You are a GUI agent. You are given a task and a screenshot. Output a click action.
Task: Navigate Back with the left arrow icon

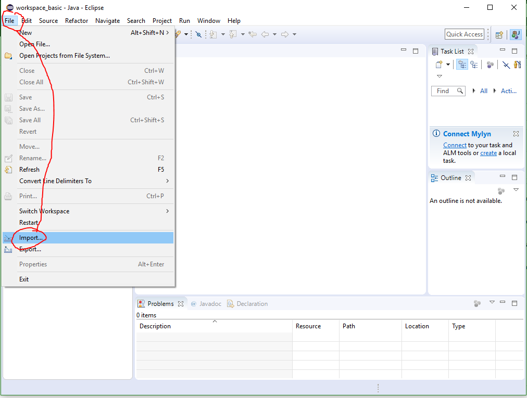pos(265,34)
